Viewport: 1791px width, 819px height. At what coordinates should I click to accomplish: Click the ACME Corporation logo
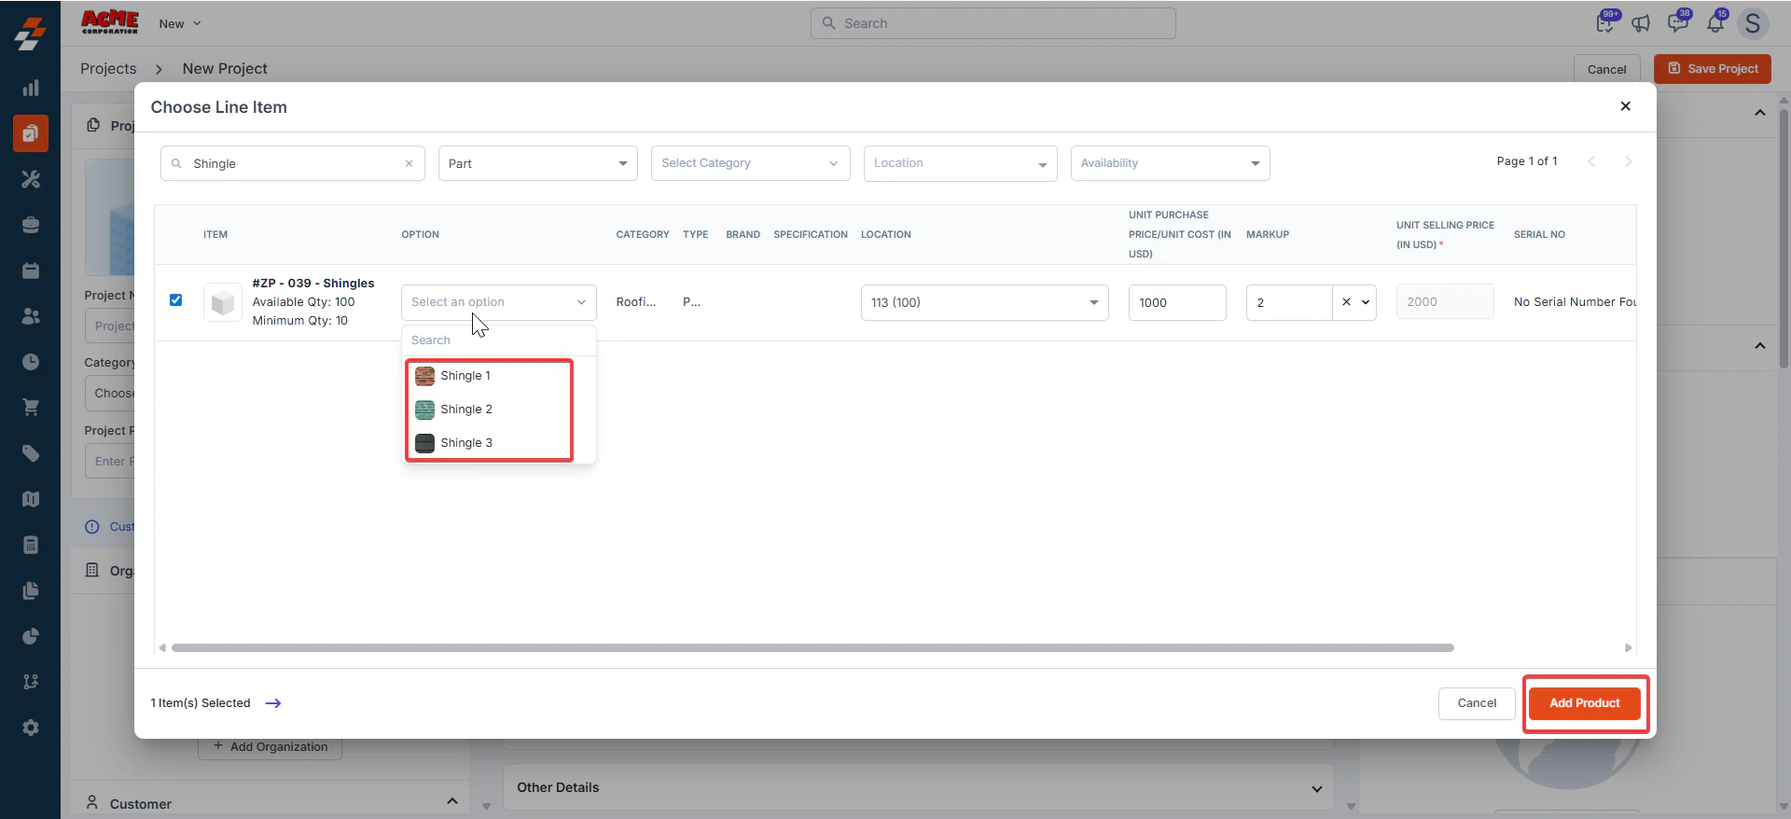pos(110,22)
